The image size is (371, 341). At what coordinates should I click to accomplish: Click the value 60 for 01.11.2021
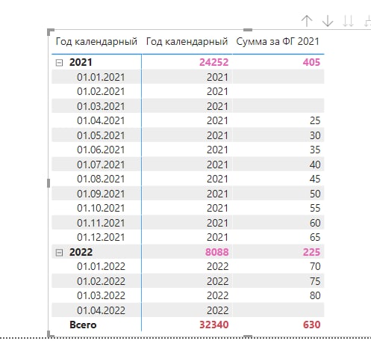click(x=315, y=223)
